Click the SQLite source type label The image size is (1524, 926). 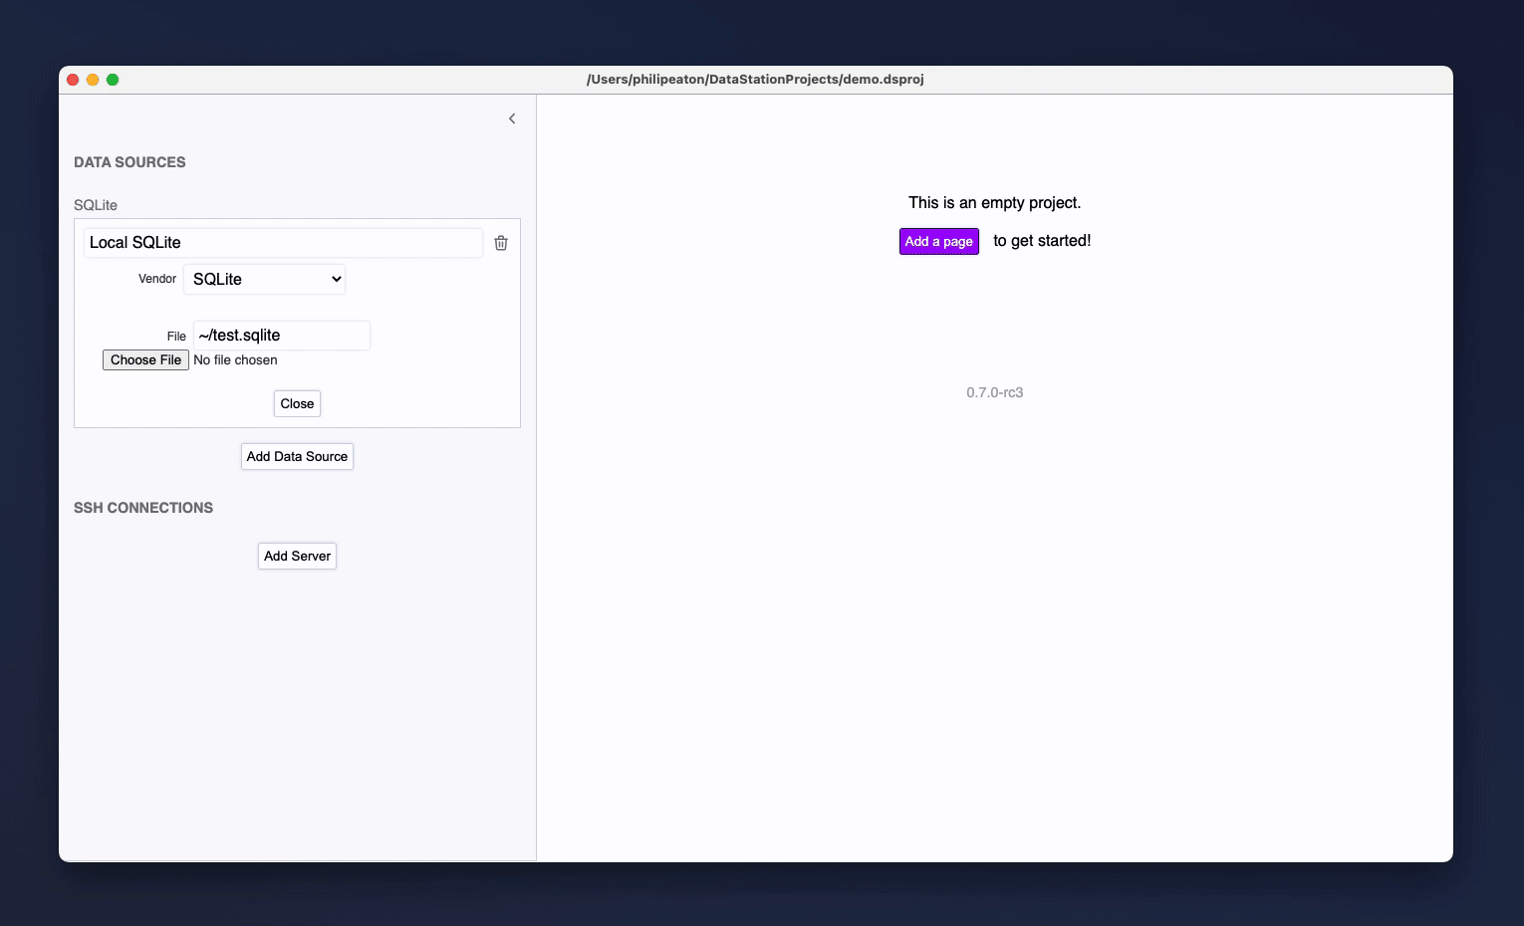click(96, 205)
